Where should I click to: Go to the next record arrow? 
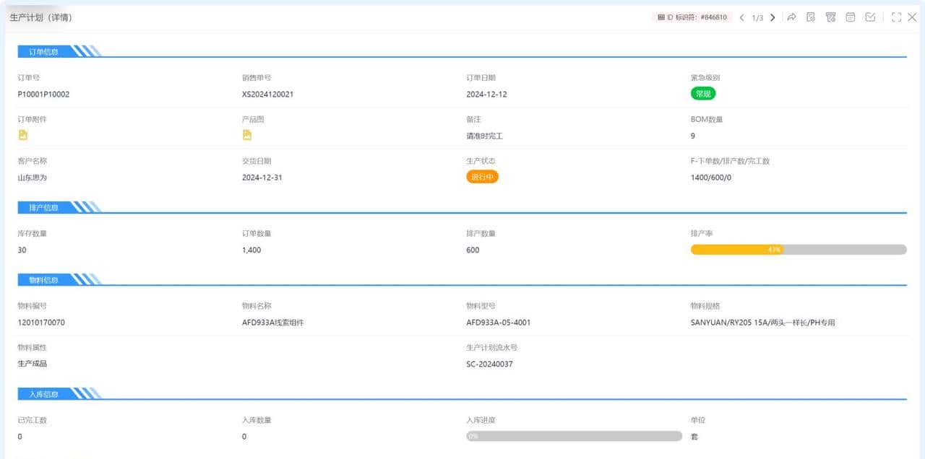coord(773,17)
